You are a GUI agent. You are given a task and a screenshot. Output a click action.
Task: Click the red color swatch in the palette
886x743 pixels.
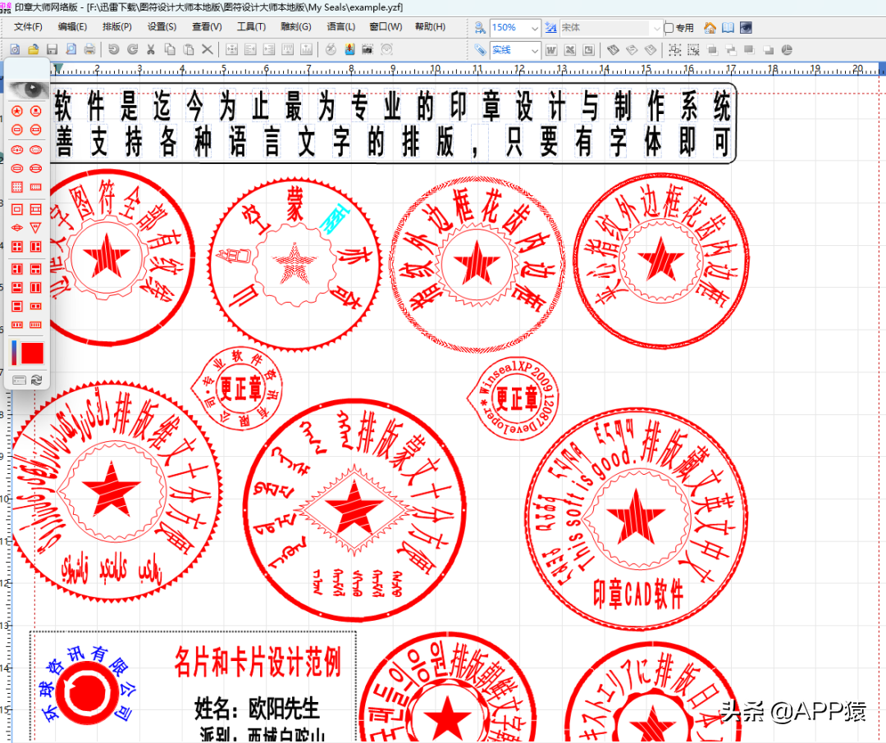pos(32,353)
